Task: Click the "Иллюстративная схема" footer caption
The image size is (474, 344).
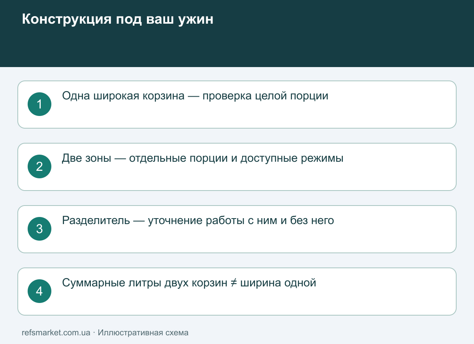Action: [143, 333]
